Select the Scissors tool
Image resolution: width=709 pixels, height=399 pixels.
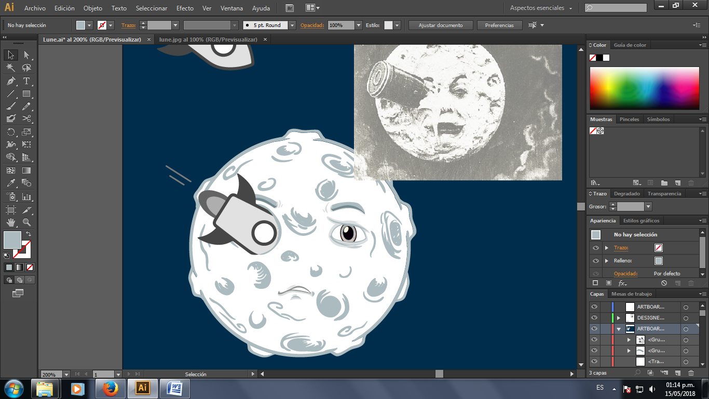(26, 119)
